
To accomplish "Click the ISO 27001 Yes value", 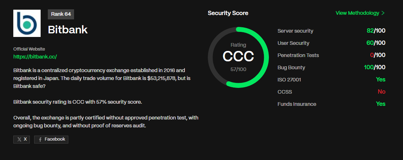I will coord(381,80).
